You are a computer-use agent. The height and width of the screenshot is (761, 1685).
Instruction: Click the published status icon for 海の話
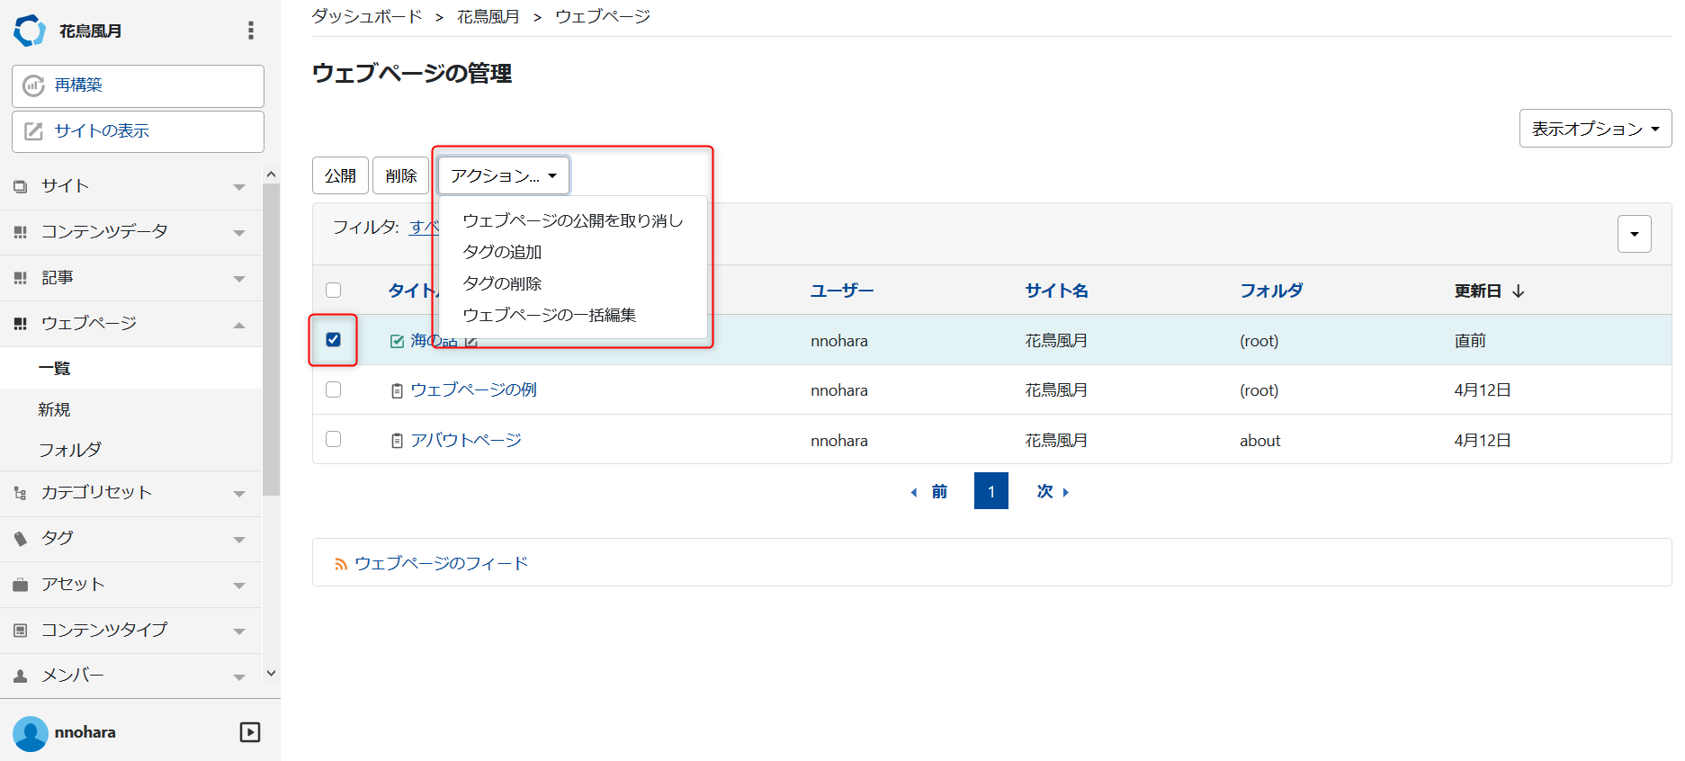click(x=397, y=341)
